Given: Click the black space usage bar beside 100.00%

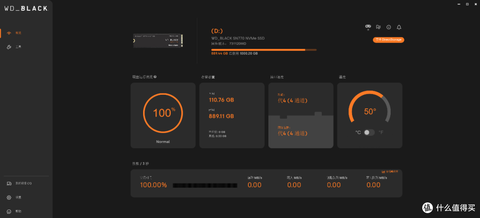Looking at the screenshot, I should 205,185.
